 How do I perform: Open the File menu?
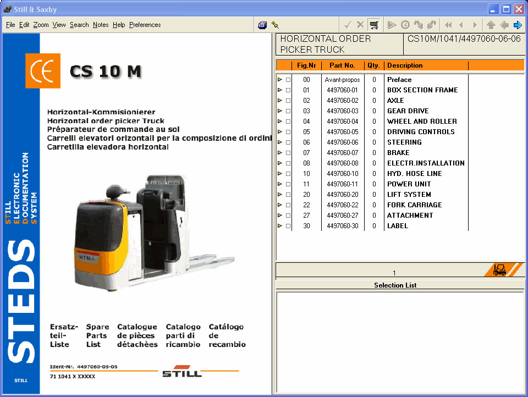[10, 25]
